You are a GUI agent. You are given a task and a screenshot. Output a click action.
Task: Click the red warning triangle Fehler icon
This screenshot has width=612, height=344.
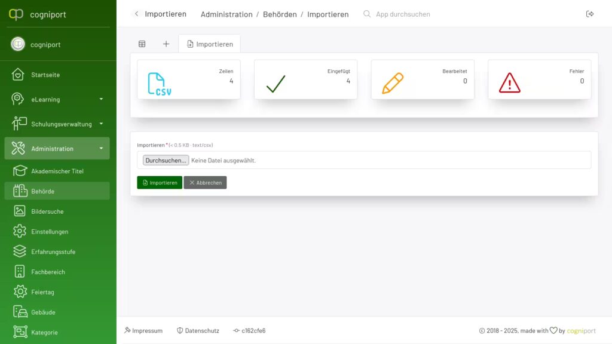click(x=509, y=83)
